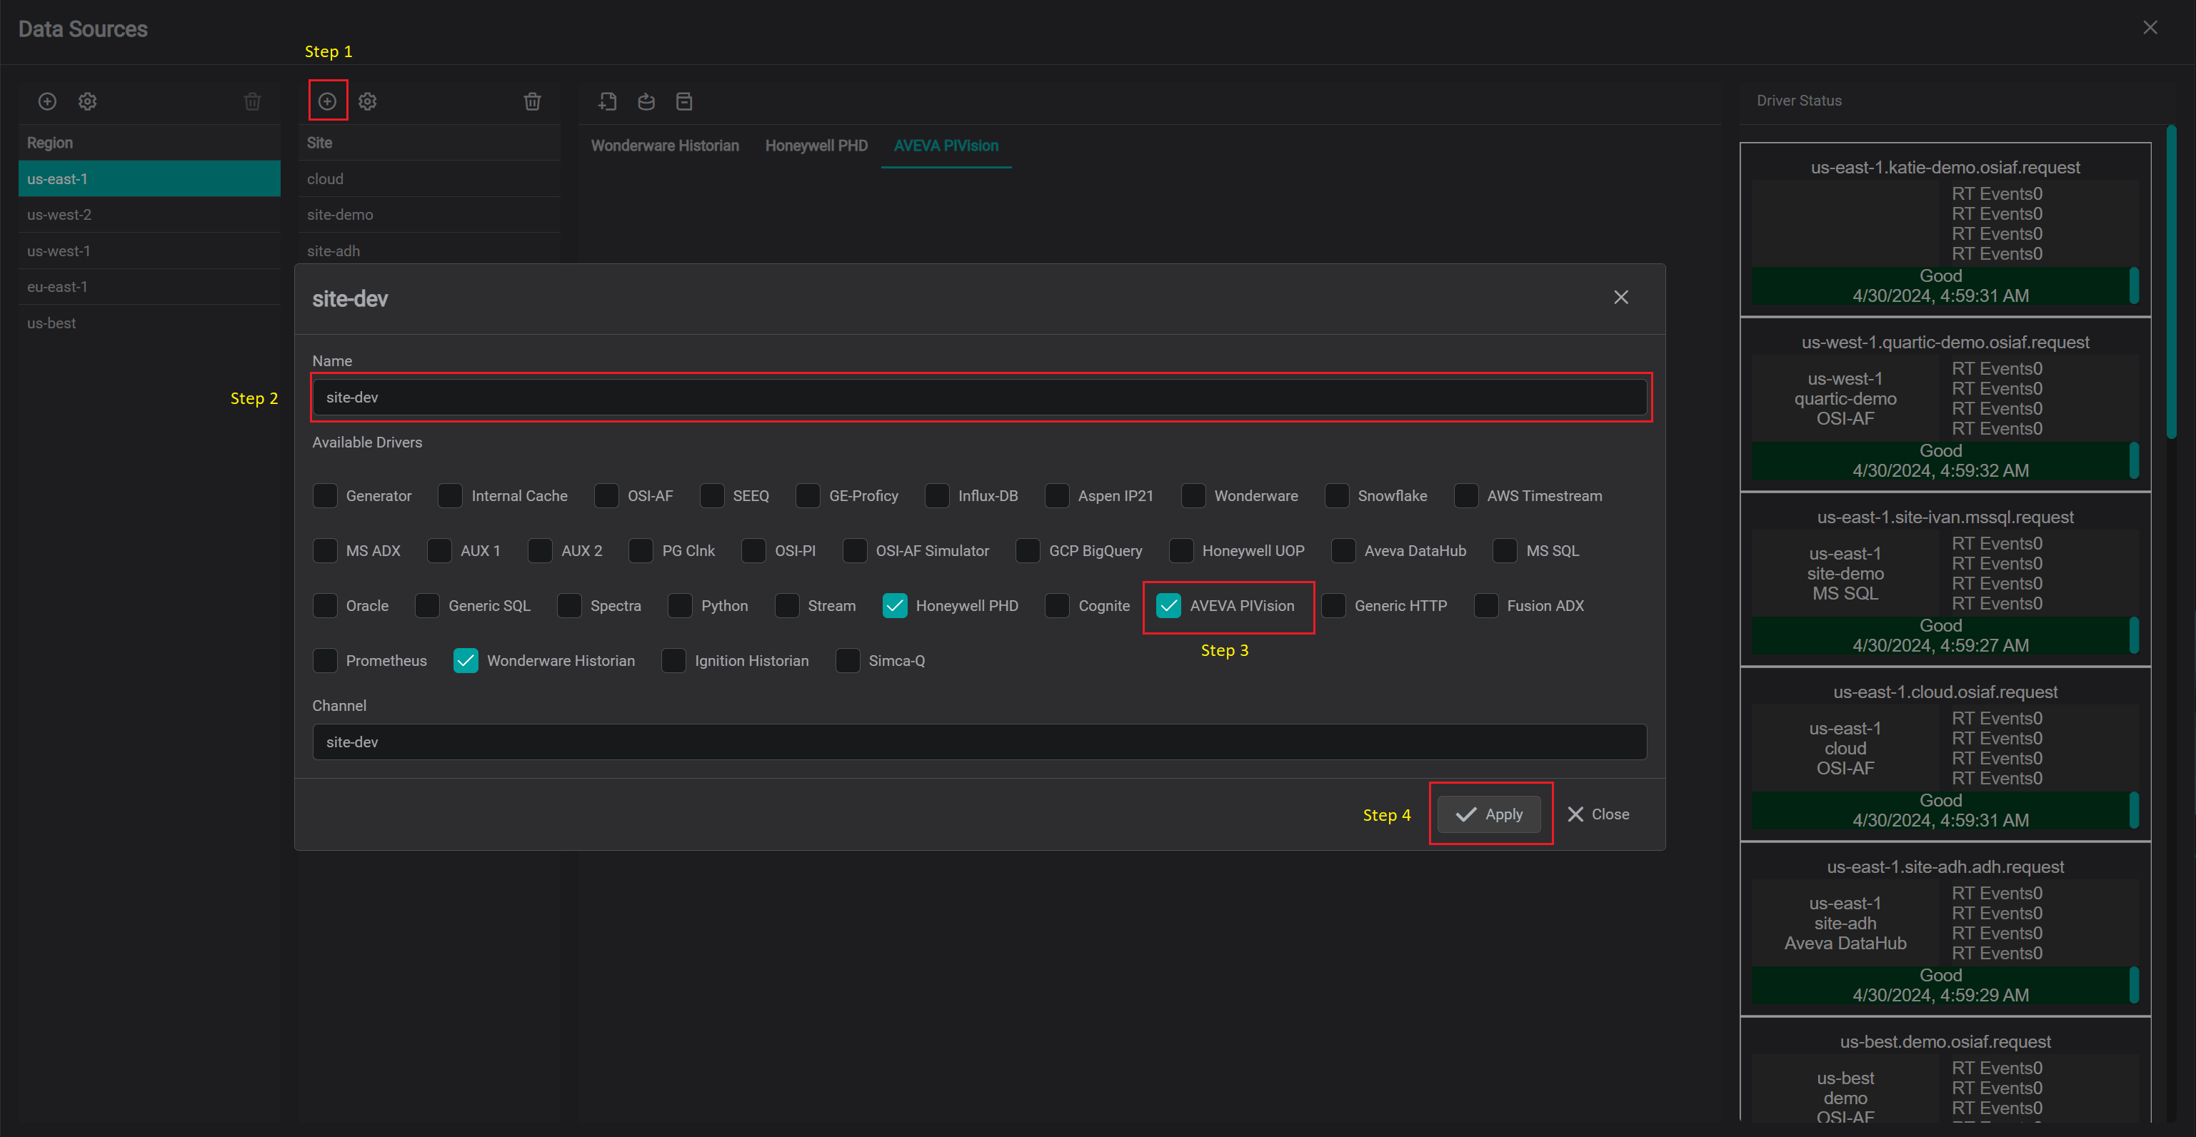Delete the site with the trash icon
The width and height of the screenshot is (2196, 1137).
(x=533, y=101)
